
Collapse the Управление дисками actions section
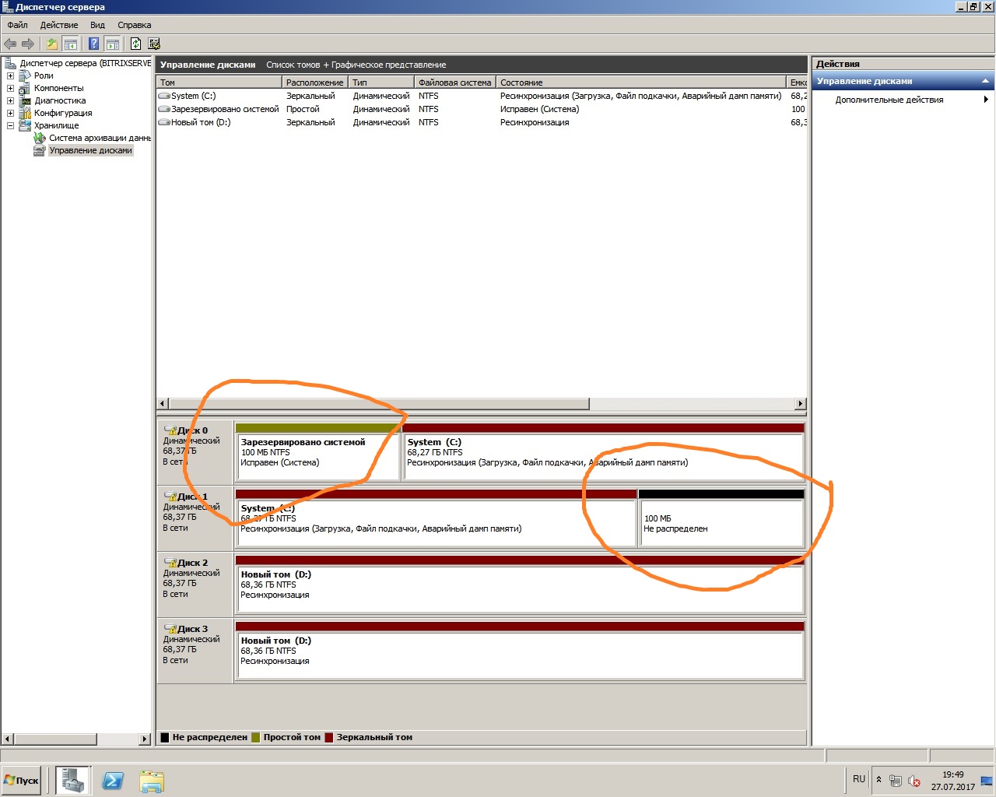[985, 81]
